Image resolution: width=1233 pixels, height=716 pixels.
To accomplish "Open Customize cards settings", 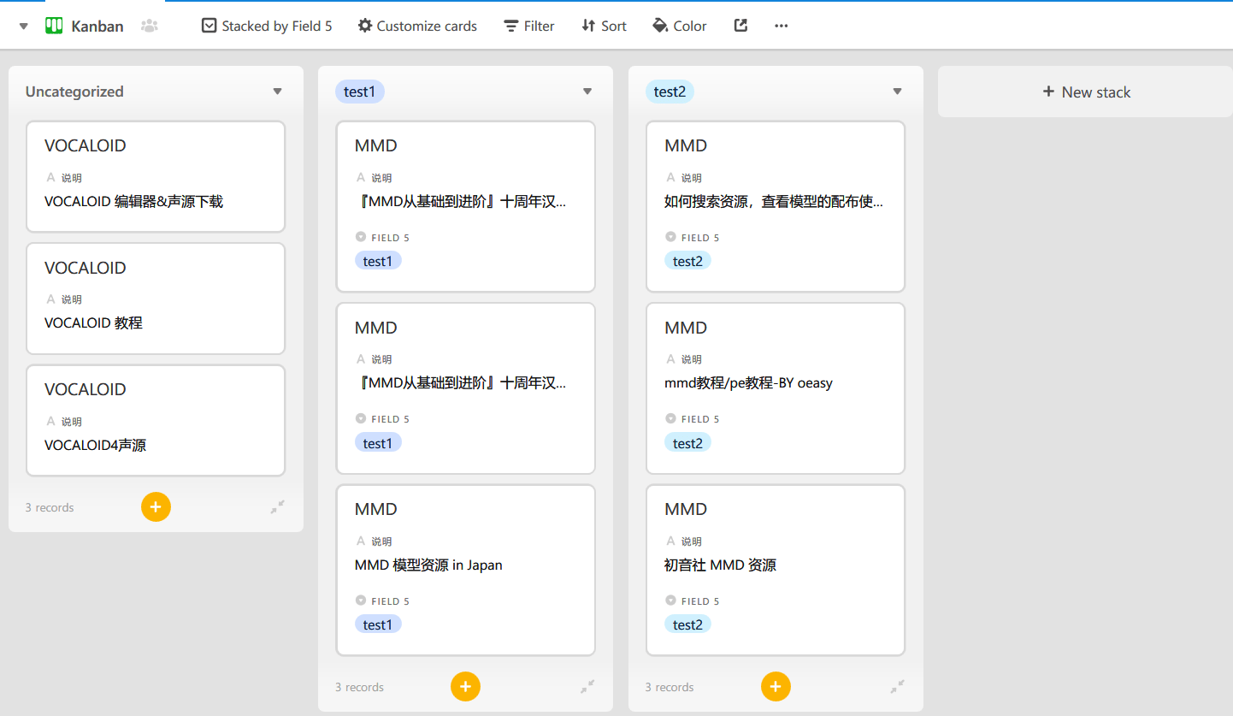I will pyautogui.click(x=417, y=26).
